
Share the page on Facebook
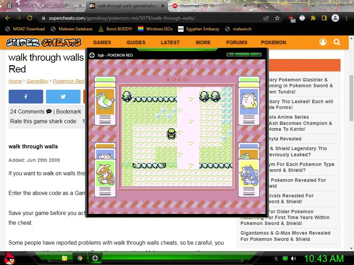click(26, 97)
